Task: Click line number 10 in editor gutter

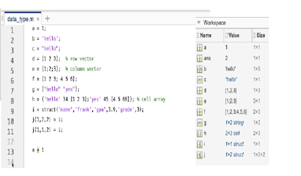Action: point(11,121)
